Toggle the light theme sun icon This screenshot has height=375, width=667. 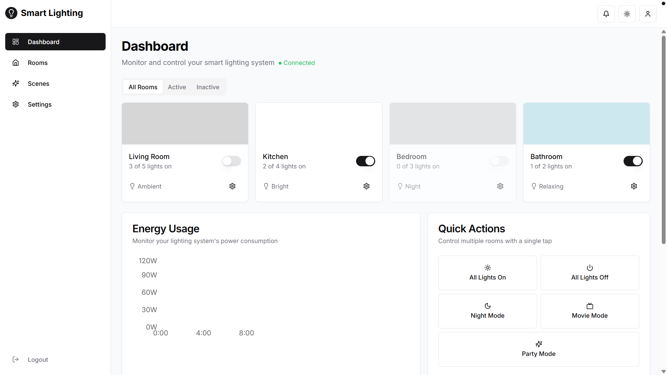tap(627, 14)
